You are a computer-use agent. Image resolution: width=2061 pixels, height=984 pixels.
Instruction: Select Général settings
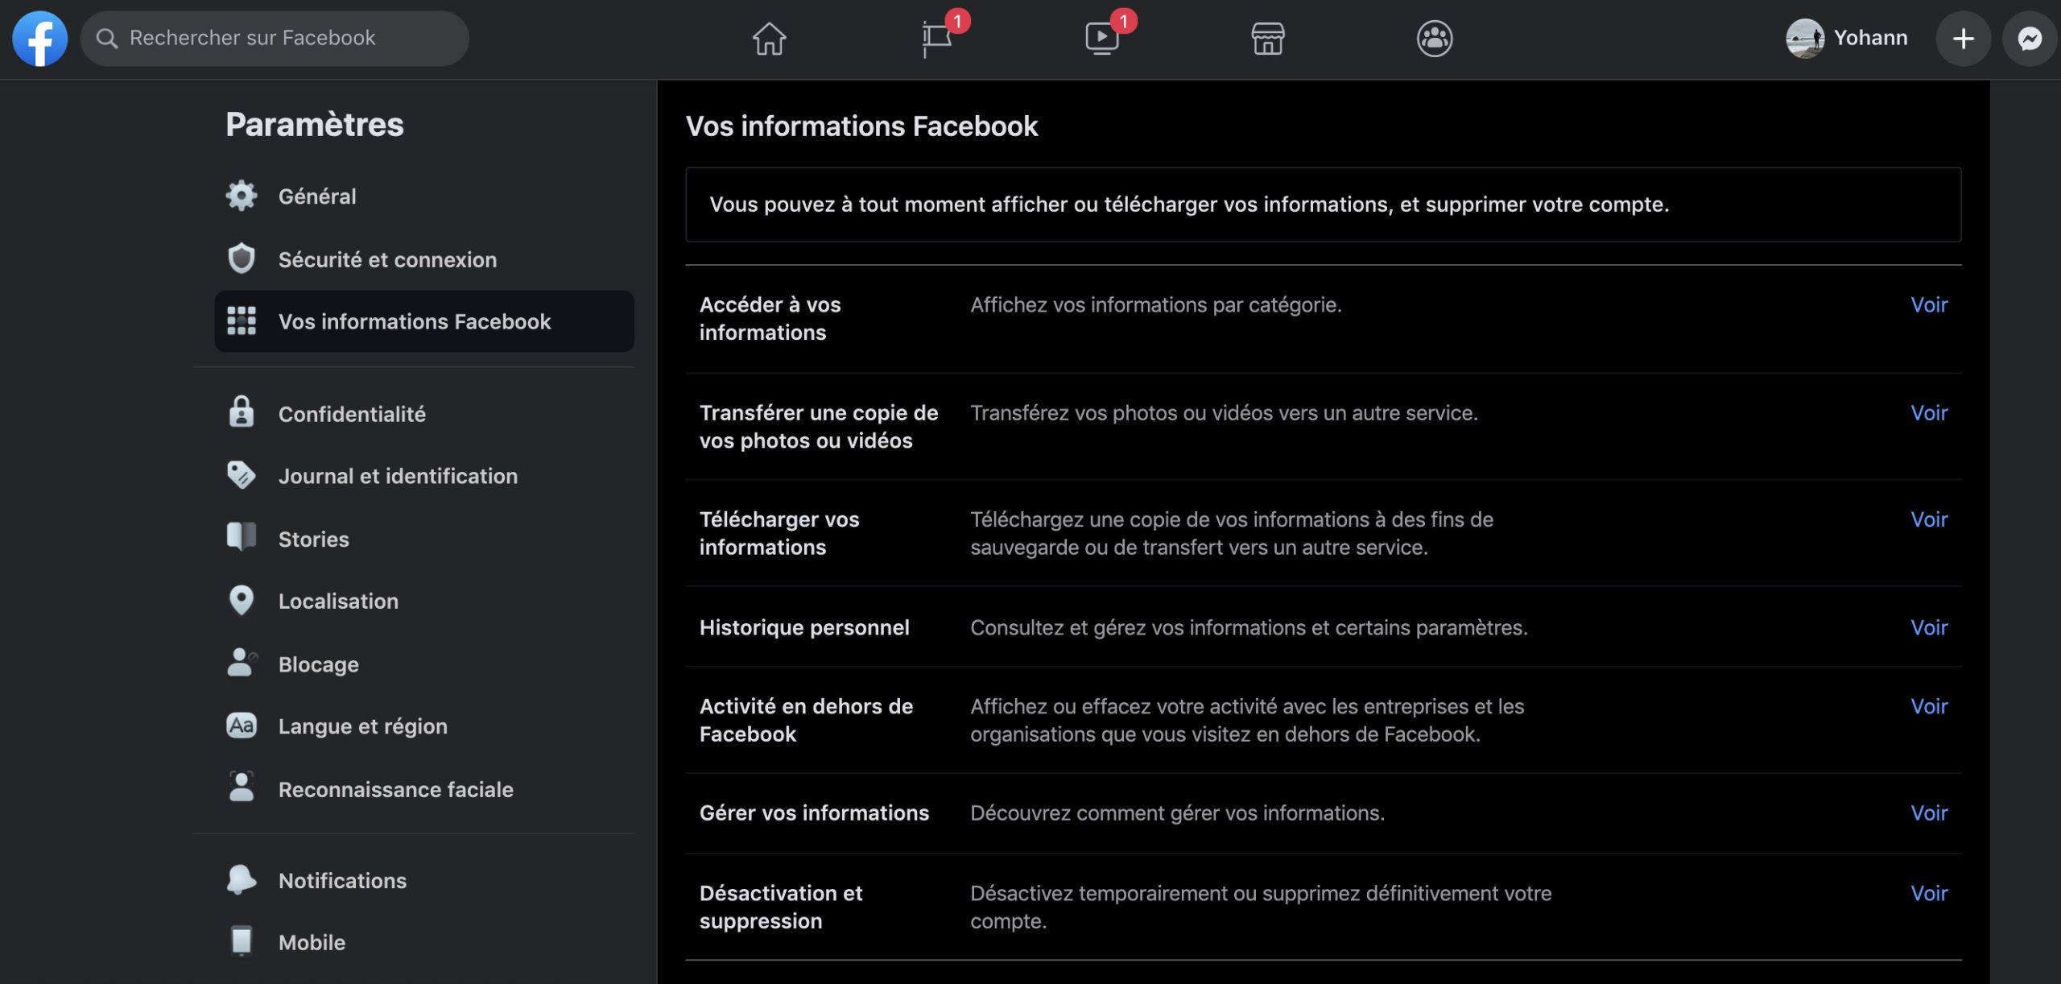click(x=317, y=196)
